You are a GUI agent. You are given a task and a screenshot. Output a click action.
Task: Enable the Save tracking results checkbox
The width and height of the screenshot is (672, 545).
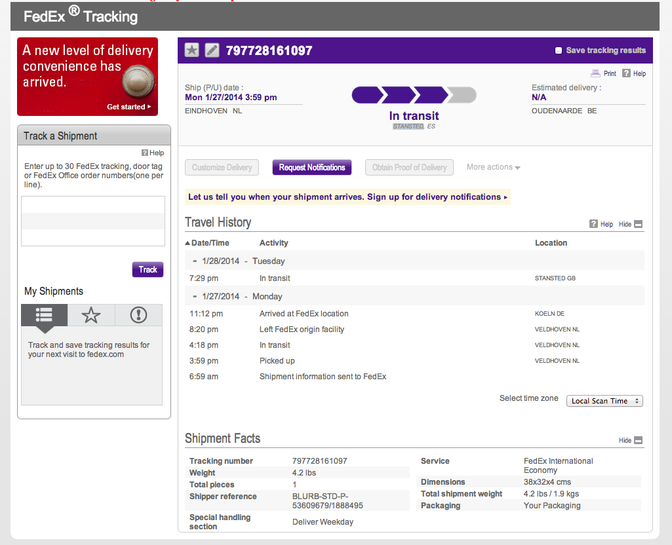point(559,50)
